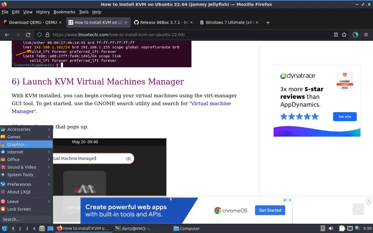Click the '6) Launch KVM Virtual Machines Manager' heading
The height and width of the screenshot is (233, 373).
tap(98, 82)
